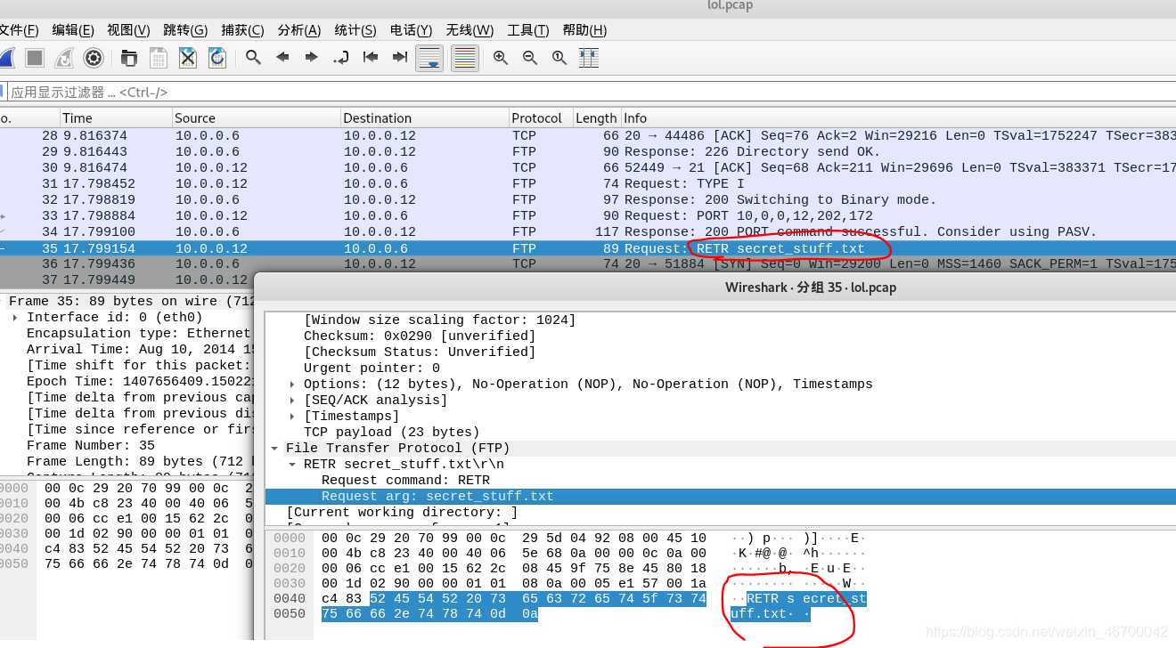Zoom out on packet text
The height and width of the screenshot is (648, 1176).
click(x=530, y=58)
